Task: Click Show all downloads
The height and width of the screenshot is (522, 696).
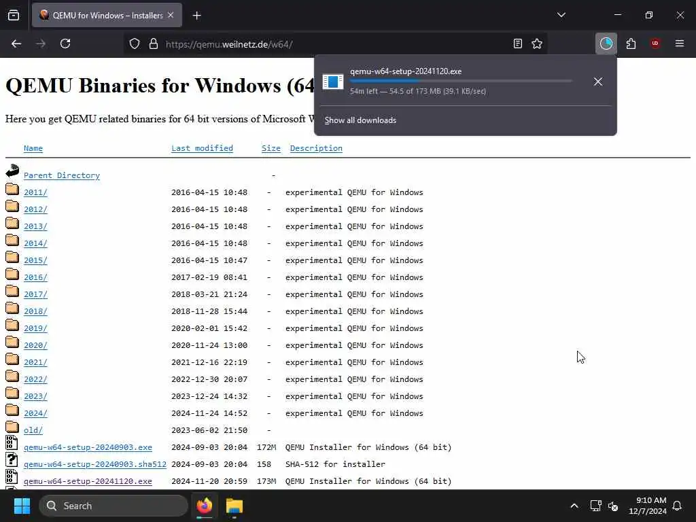Action: 360,120
